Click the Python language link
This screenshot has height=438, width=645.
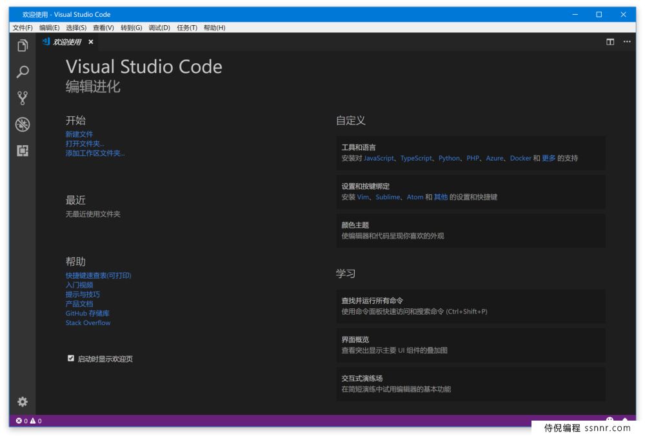pyautogui.click(x=449, y=158)
